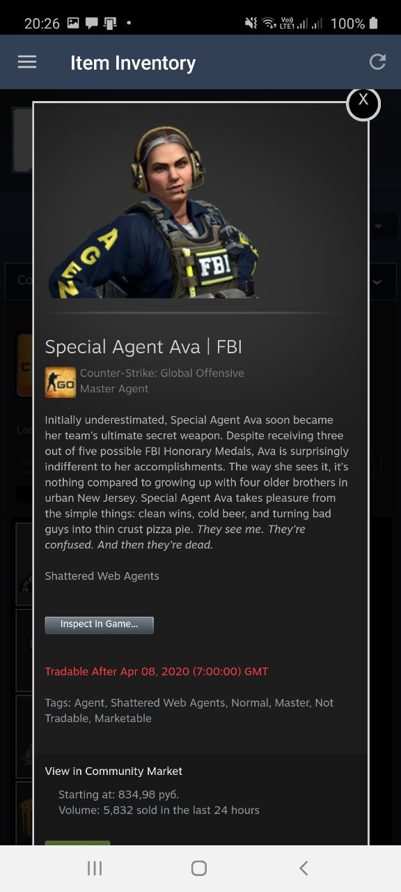Click the Counter-Strike GO game icon
401x892 pixels.
[61, 382]
